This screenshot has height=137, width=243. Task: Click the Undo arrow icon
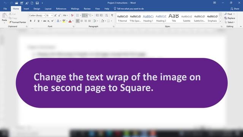[5, 3]
